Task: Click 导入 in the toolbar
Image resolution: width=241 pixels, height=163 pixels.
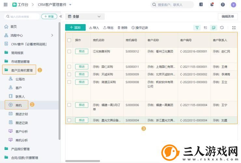Action: click(x=94, y=28)
